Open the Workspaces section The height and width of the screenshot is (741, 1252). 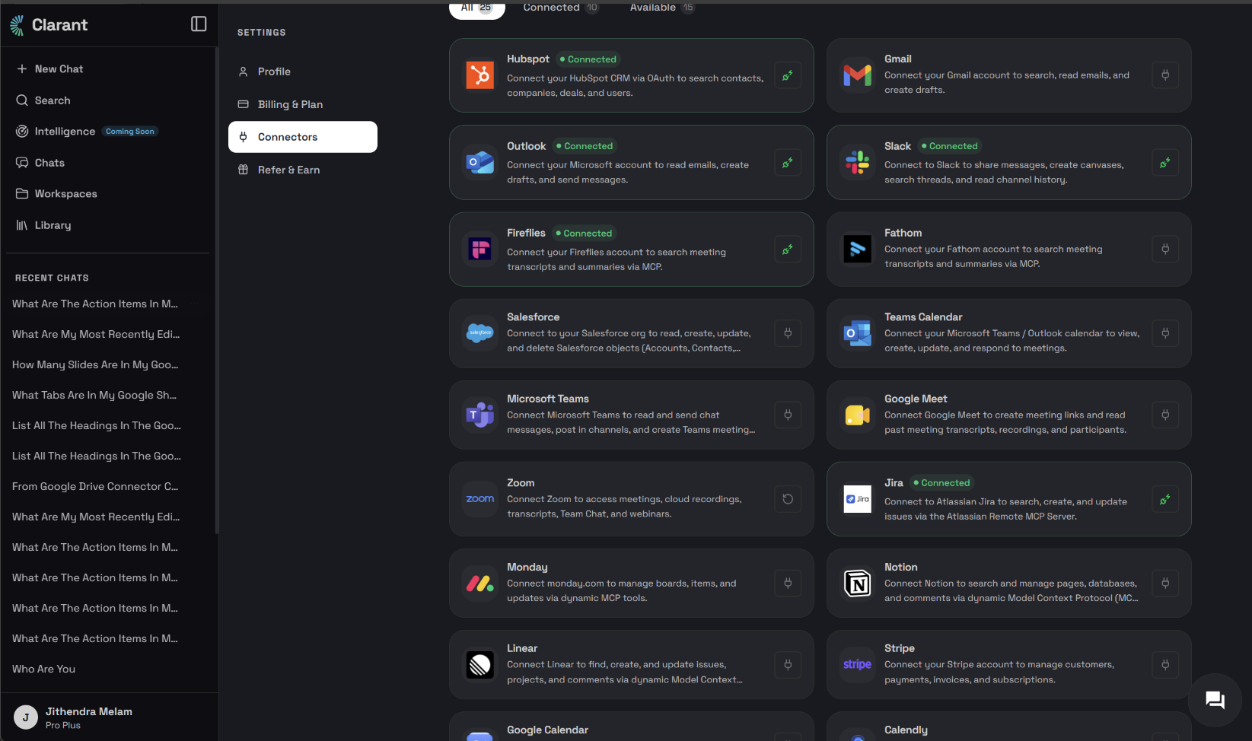pyautogui.click(x=109, y=194)
